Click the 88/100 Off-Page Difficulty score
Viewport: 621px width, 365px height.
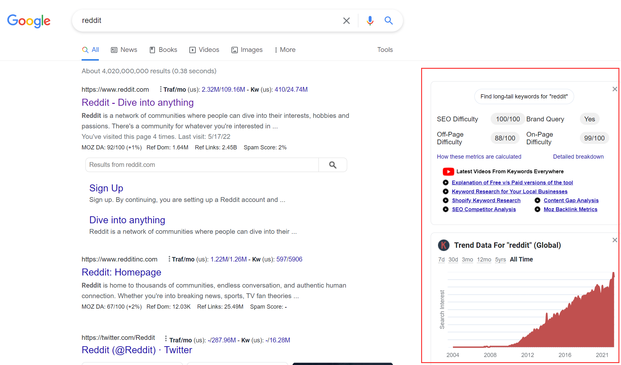click(505, 138)
